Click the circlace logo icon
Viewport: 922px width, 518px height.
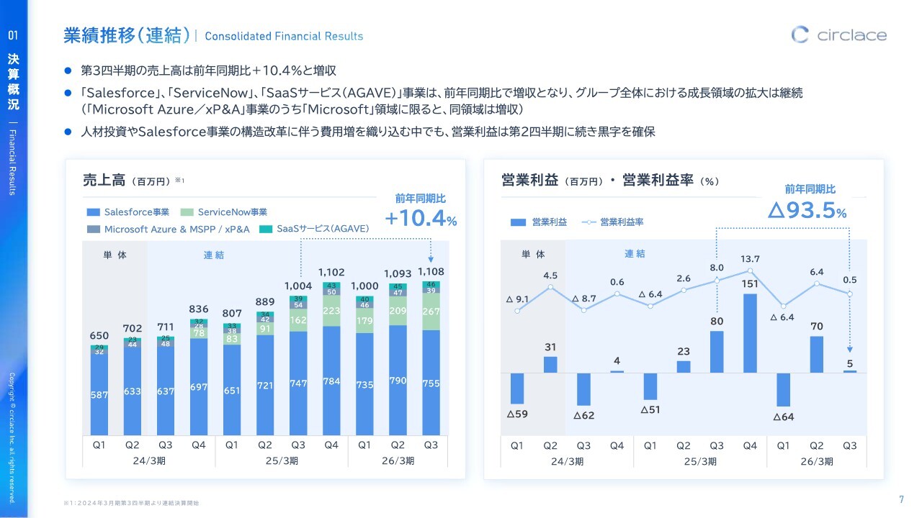point(800,35)
